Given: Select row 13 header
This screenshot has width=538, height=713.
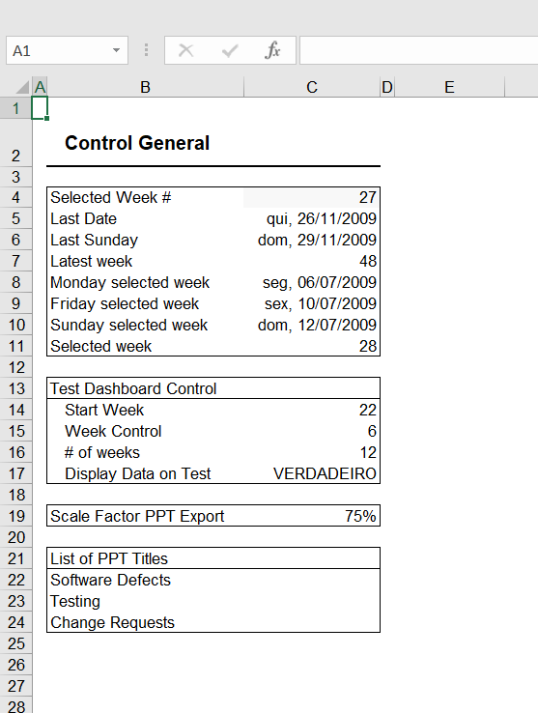Looking at the screenshot, I should point(15,388).
